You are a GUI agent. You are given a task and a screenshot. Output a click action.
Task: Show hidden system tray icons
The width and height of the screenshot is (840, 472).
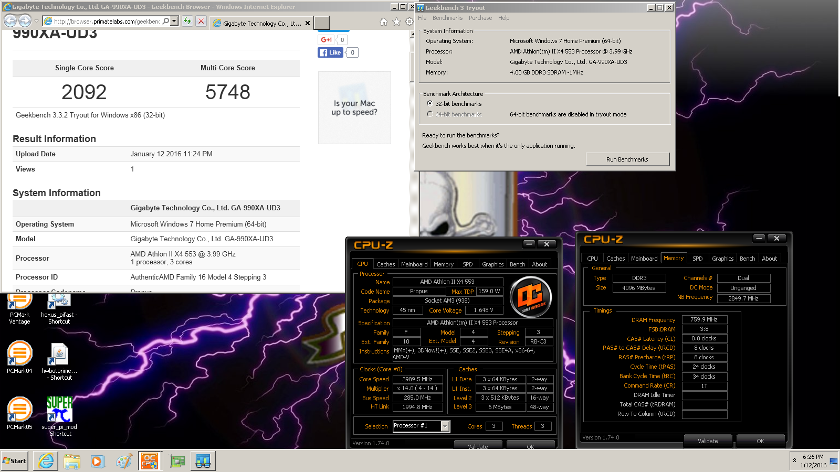tap(794, 460)
